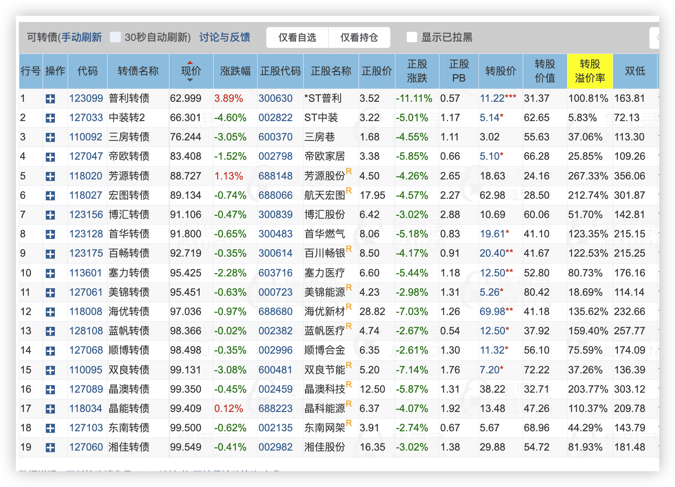Sort table by 转股溢价率 header

click(590, 71)
